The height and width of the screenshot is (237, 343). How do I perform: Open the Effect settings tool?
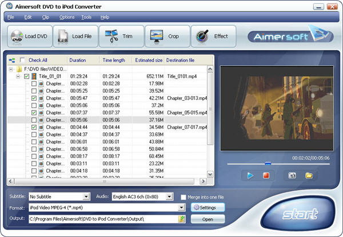coord(213,36)
